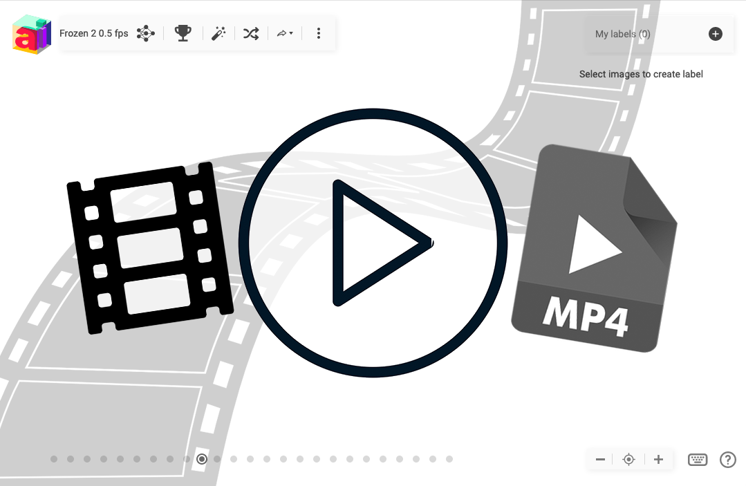Viewport: 746px width, 486px height.
Task: Click the Frozen 2 0.5 fps title
Action: point(93,32)
